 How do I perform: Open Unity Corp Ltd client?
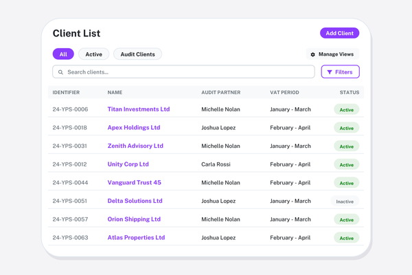[128, 164]
